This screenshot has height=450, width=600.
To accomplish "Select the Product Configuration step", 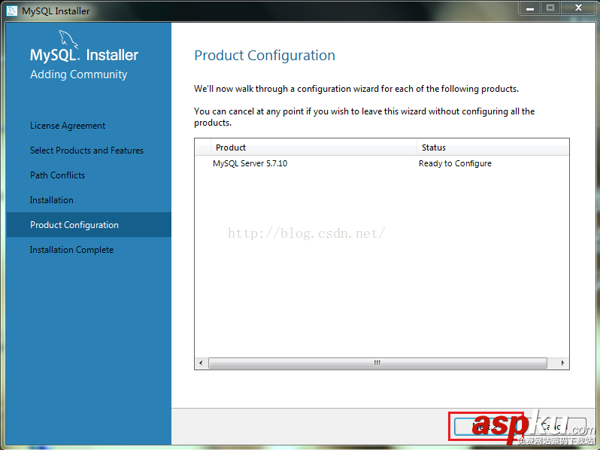I will 89,225.
